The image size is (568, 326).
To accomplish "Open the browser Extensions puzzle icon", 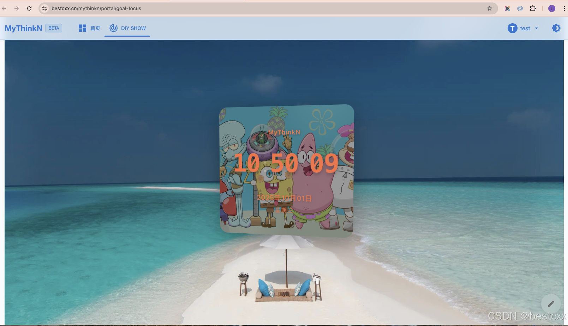I will pos(533,8).
